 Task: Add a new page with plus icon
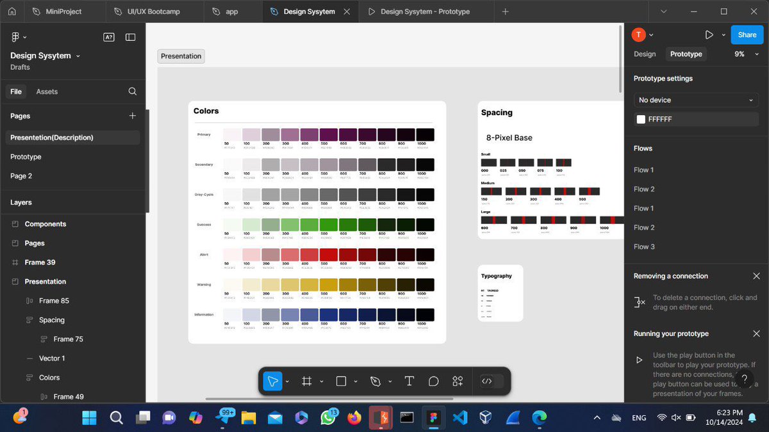click(133, 116)
